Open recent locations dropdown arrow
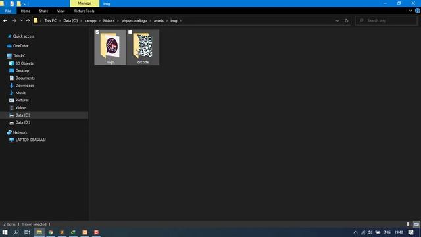 [x=22, y=20]
